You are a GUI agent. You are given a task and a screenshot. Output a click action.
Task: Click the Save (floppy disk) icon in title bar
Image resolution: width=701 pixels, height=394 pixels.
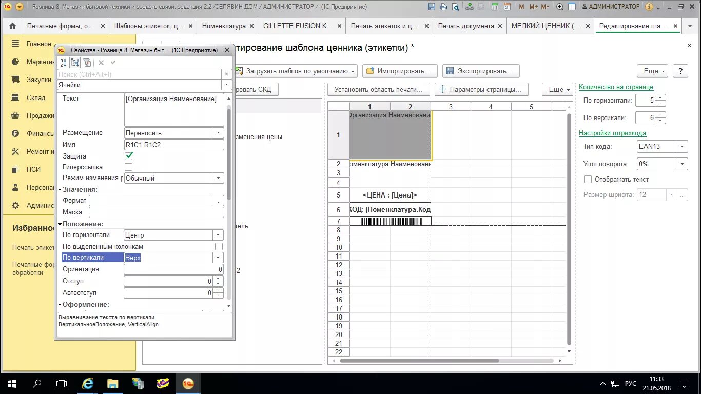click(x=432, y=7)
